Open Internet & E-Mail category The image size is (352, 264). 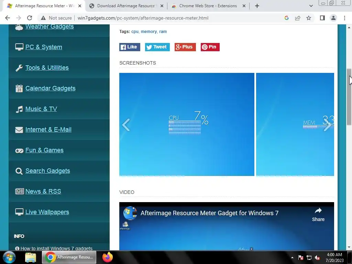pyautogui.click(x=48, y=130)
